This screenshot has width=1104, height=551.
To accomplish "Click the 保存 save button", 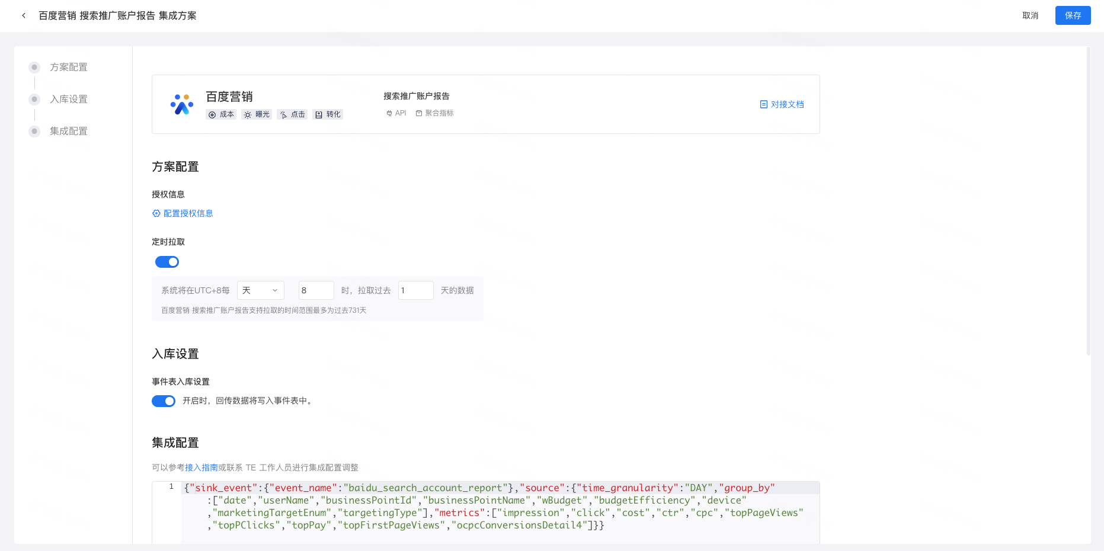I will tap(1073, 15).
